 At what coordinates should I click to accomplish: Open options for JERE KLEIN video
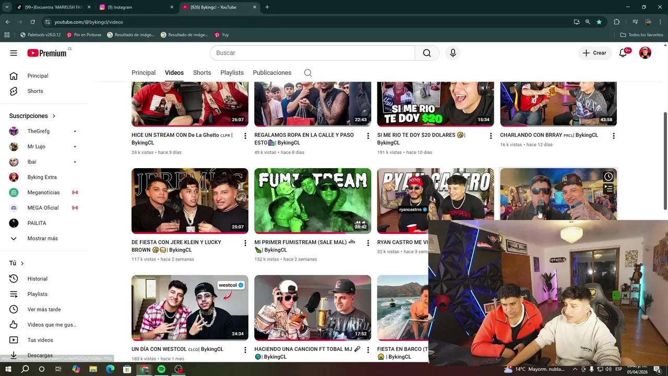245,243
